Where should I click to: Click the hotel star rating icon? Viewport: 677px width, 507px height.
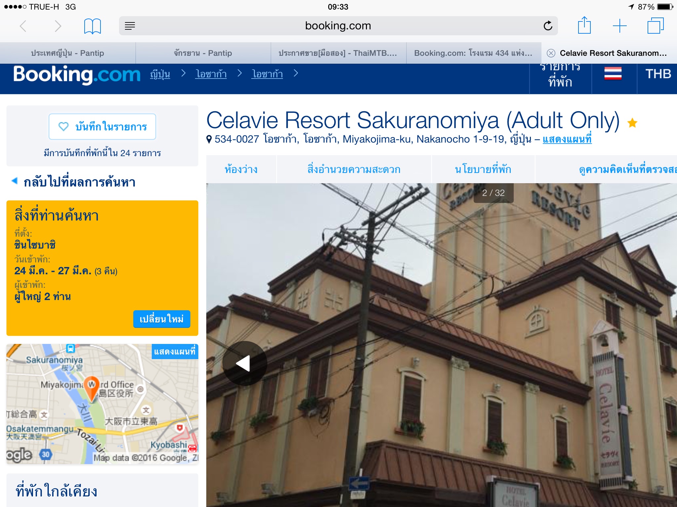[632, 123]
